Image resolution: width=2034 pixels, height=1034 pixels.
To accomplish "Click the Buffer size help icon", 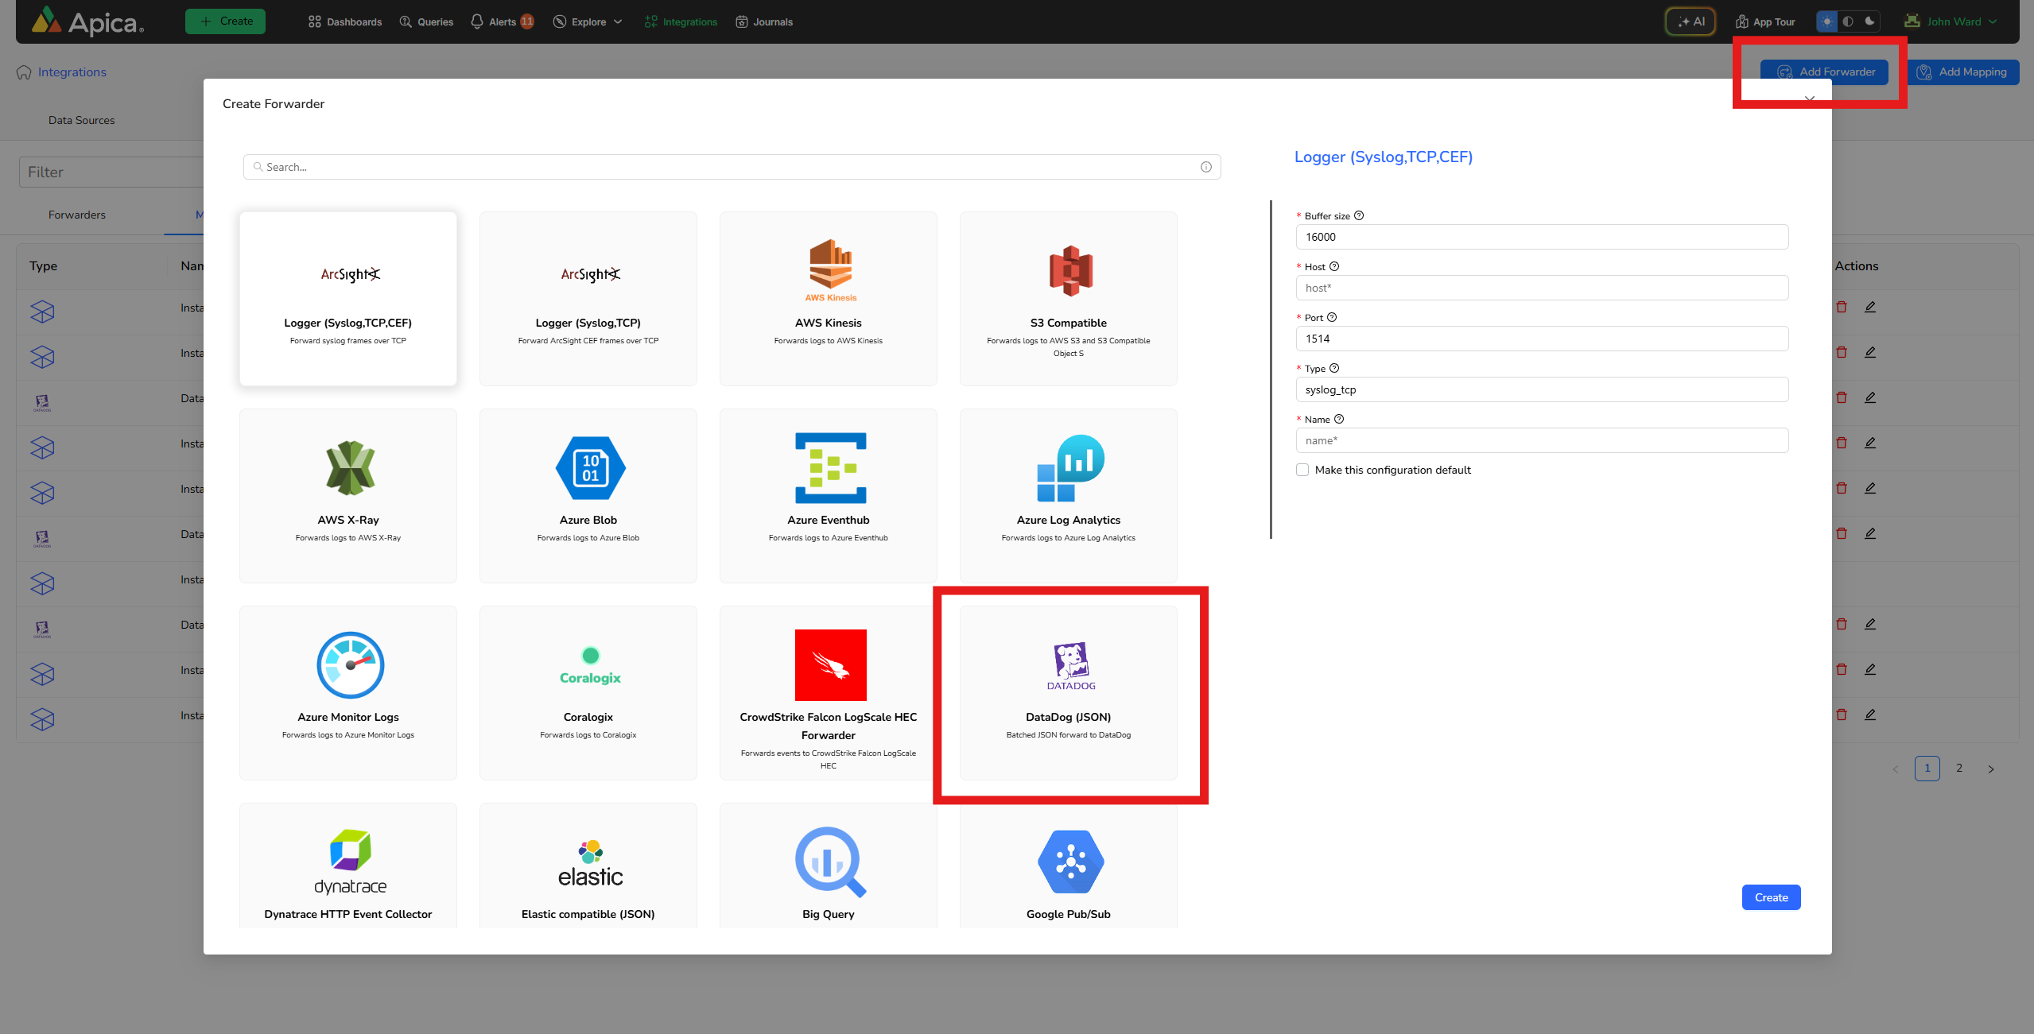I will 1359,215.
